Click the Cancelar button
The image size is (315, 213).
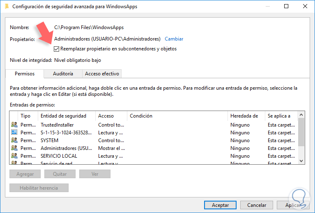click(x=257, y=205)
